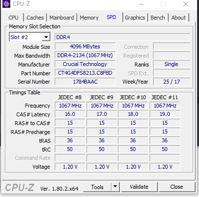Viewport: 199px width, 197px height.
Task: Click the DDR4 memory type field
Action: tap(123, 37)
